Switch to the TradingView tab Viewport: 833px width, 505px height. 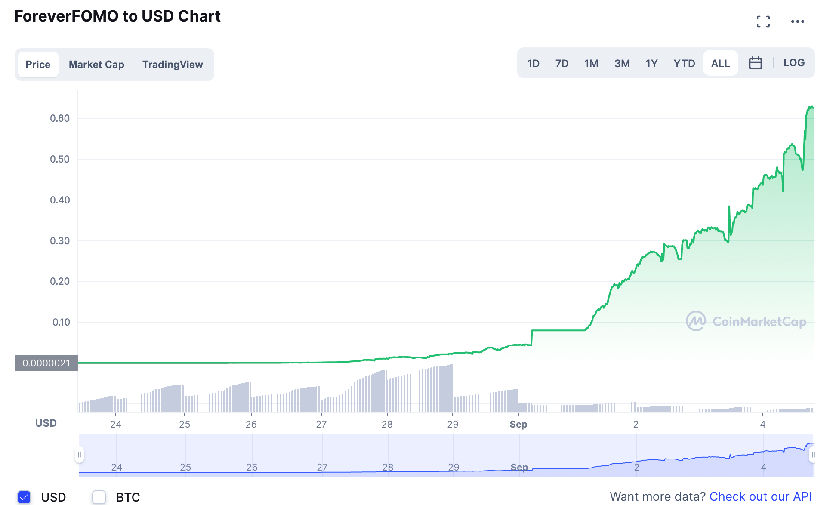pos(173,65)
